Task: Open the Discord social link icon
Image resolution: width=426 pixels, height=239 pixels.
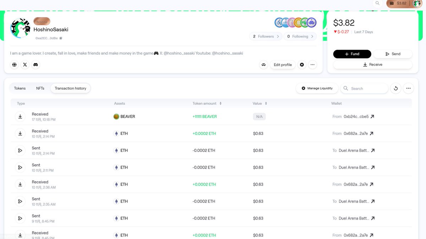Action: pyautogui.click(x=35, y=65)
